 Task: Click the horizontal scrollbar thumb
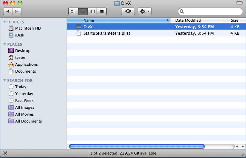pos(137,147)
